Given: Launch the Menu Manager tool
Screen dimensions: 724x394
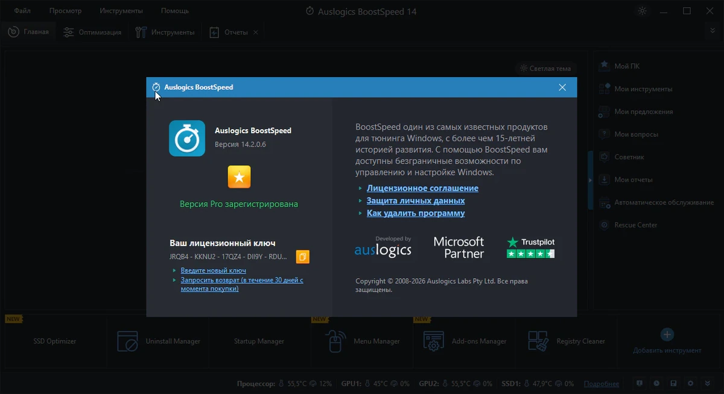Looking at the screenshot, I should [x=363, y=341].
